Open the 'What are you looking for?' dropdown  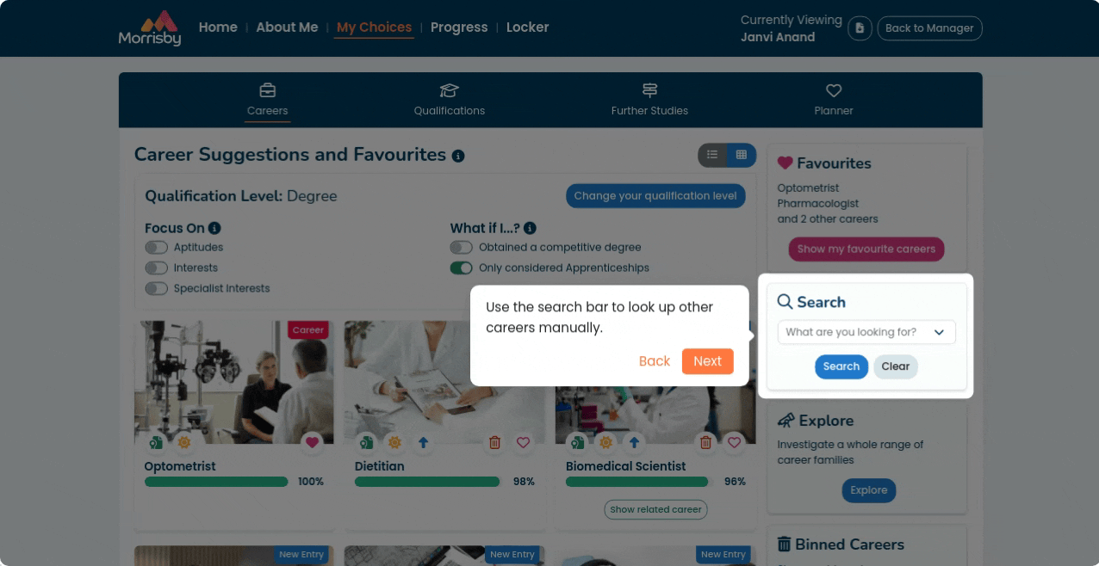866,332
